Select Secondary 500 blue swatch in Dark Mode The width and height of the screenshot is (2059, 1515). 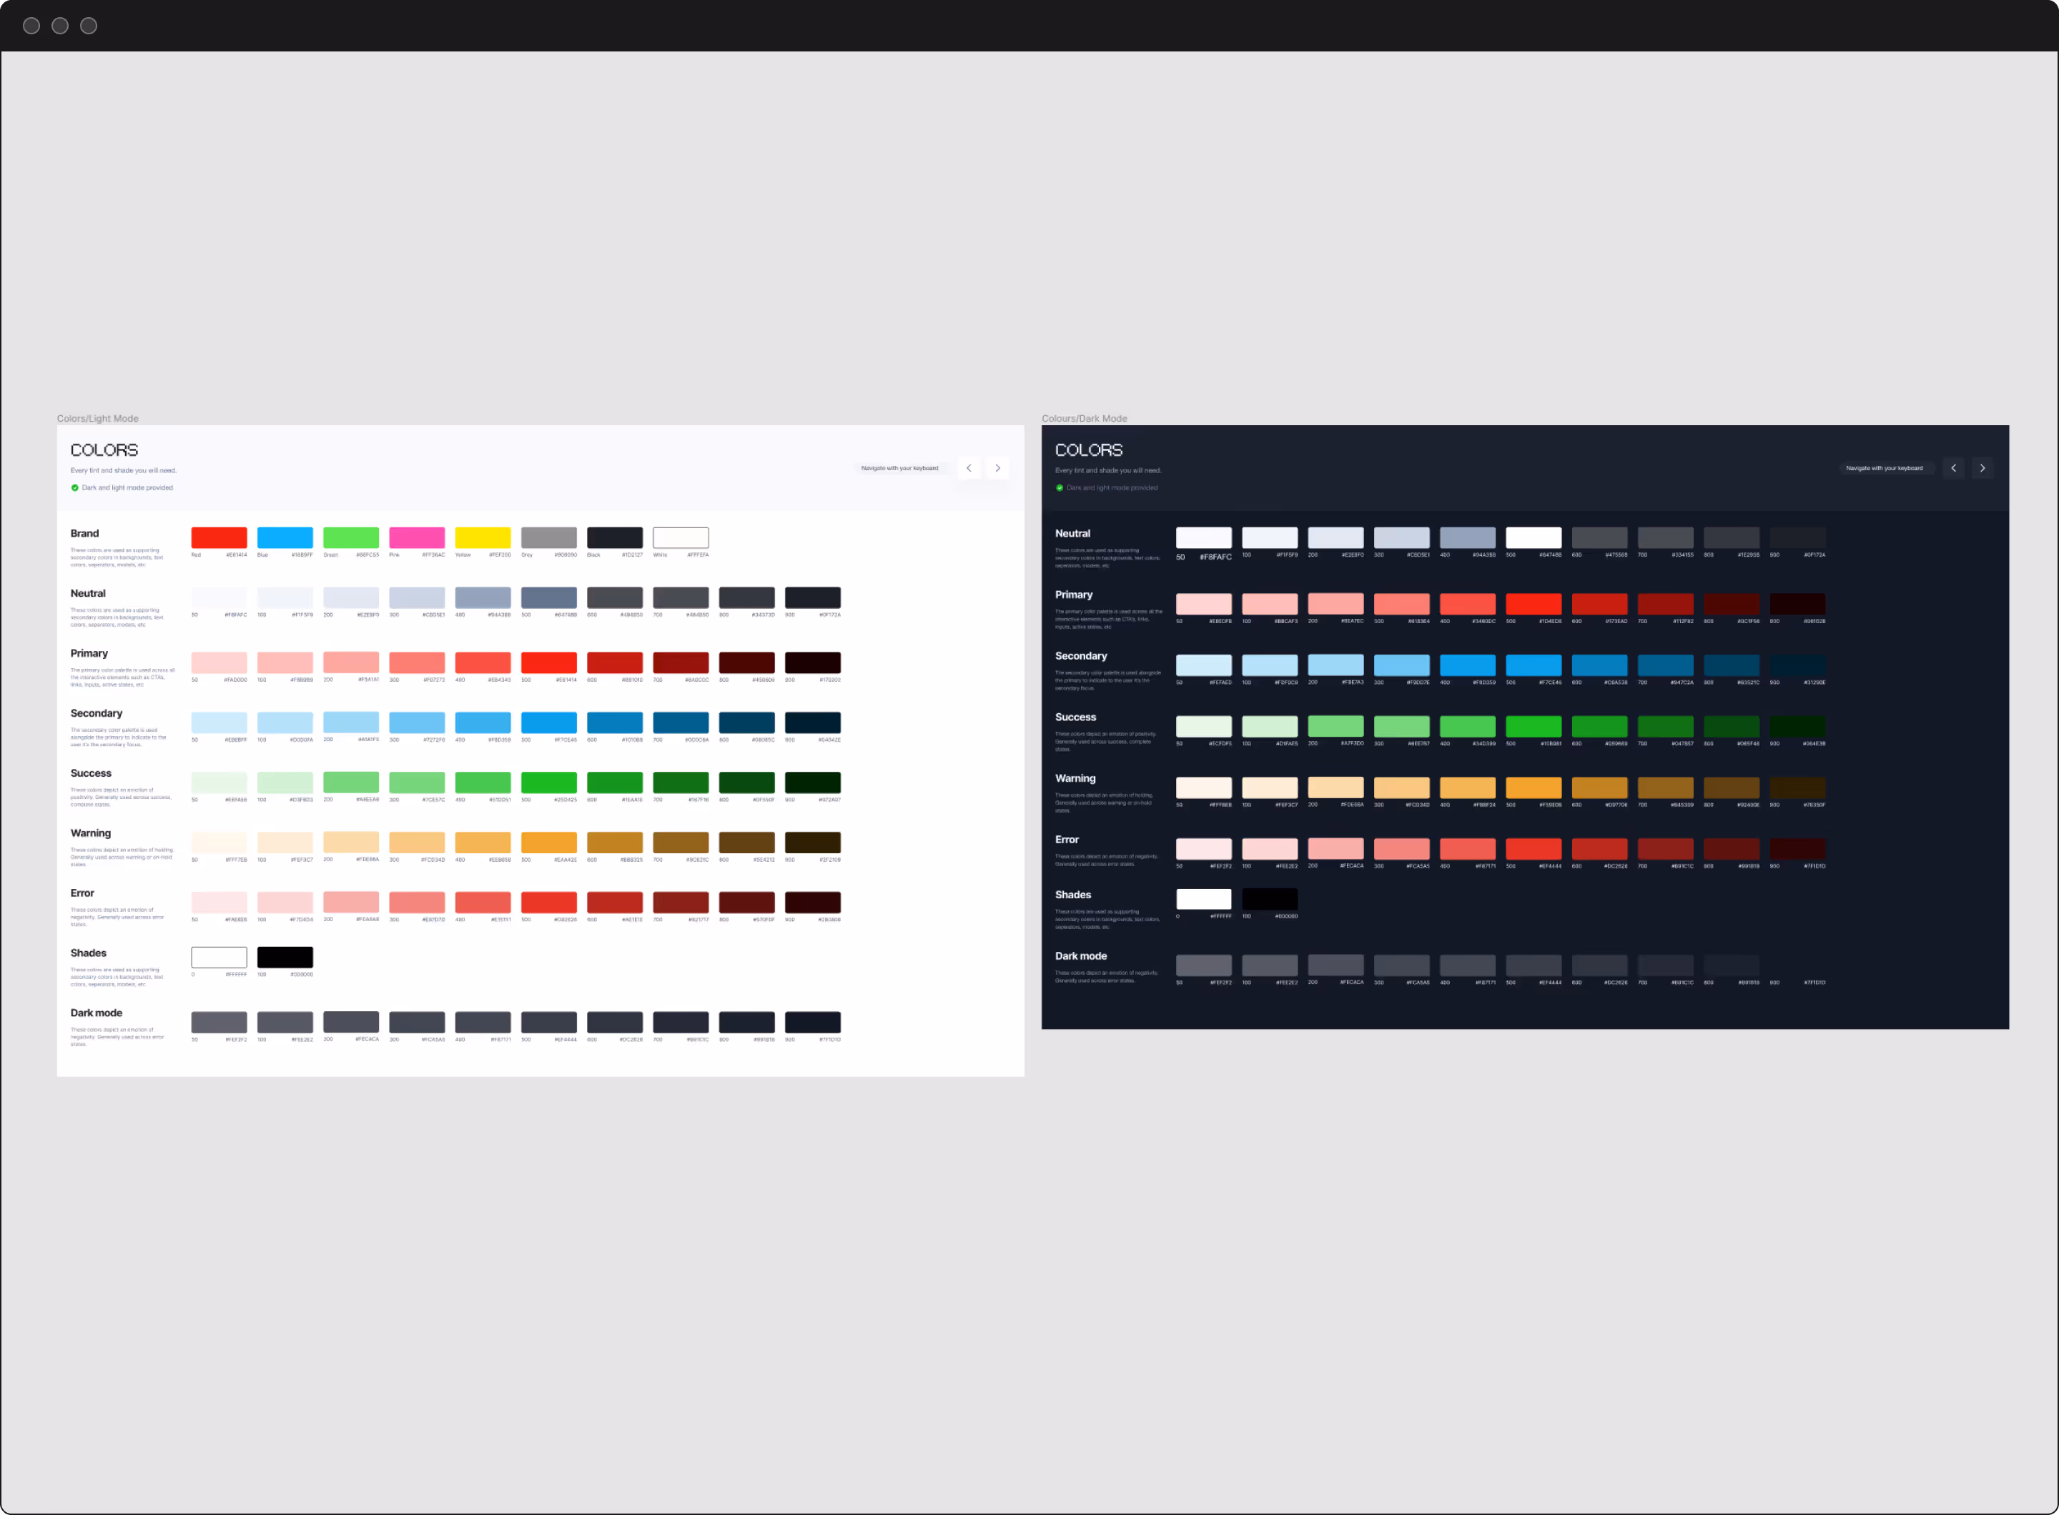tap(1534, 665)
